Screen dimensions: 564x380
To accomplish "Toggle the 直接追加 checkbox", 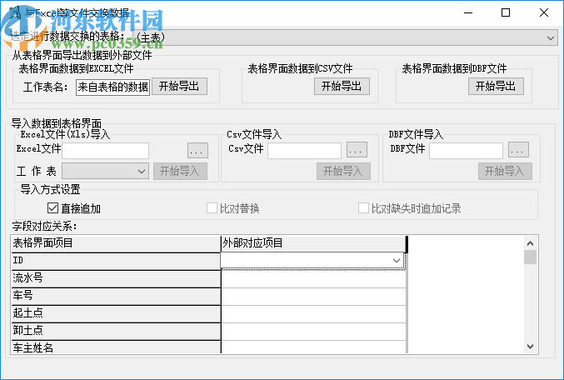I will (x=52, y=208).
